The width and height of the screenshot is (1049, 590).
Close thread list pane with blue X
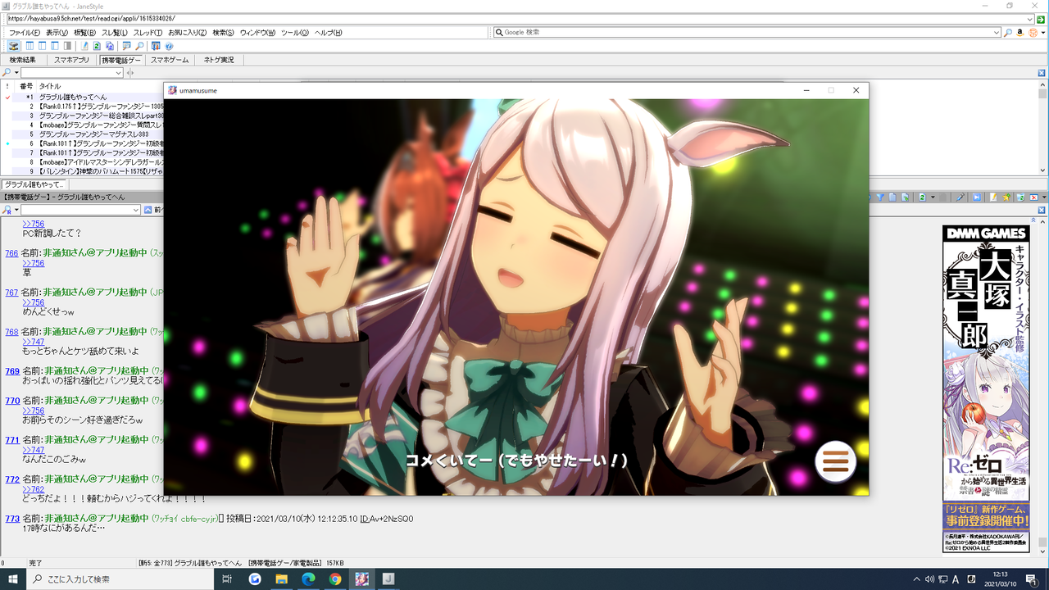coord(1042,73)
